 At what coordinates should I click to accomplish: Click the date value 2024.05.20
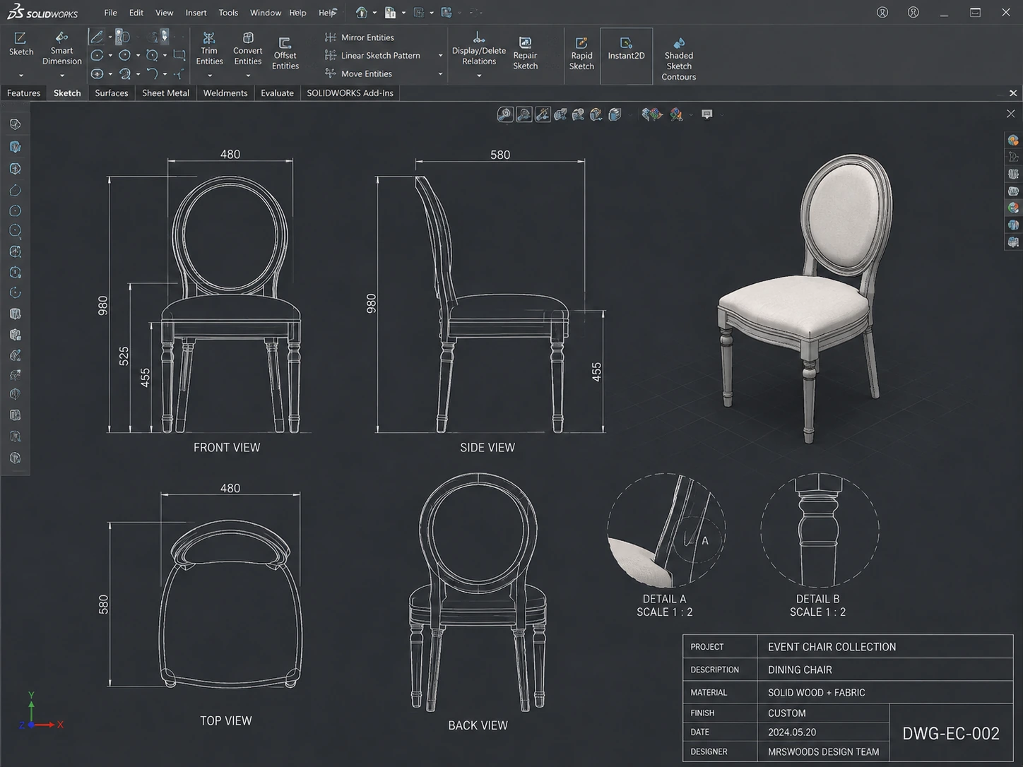[x=792, y=732]
